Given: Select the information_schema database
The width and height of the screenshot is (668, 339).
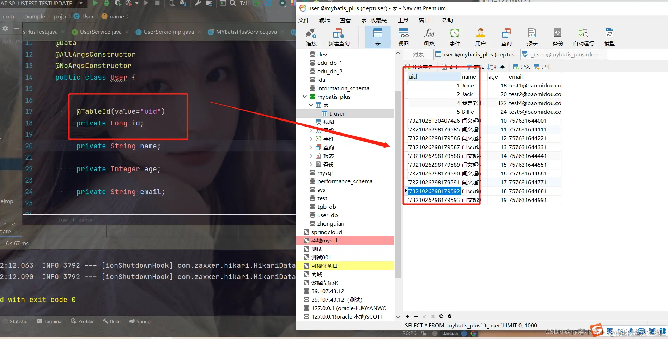Looking at the screenshot, I should [343, 88].
